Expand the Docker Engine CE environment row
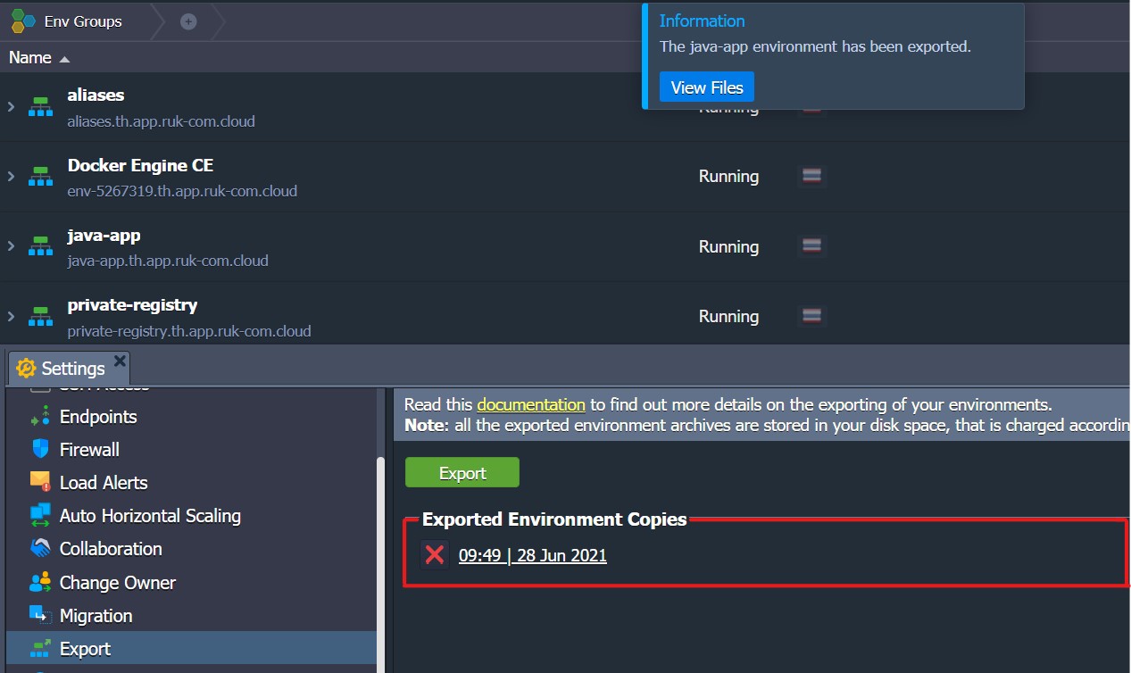Viewport: 1131px width, 673px height. [11, 177]
